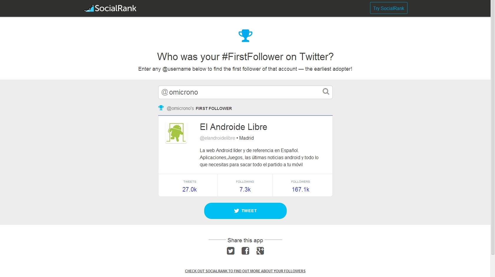The height and width of the screenshot is (277, 495).
Task: Open the Check Out SocialRank footer link
Action: (x=245, y=271)
